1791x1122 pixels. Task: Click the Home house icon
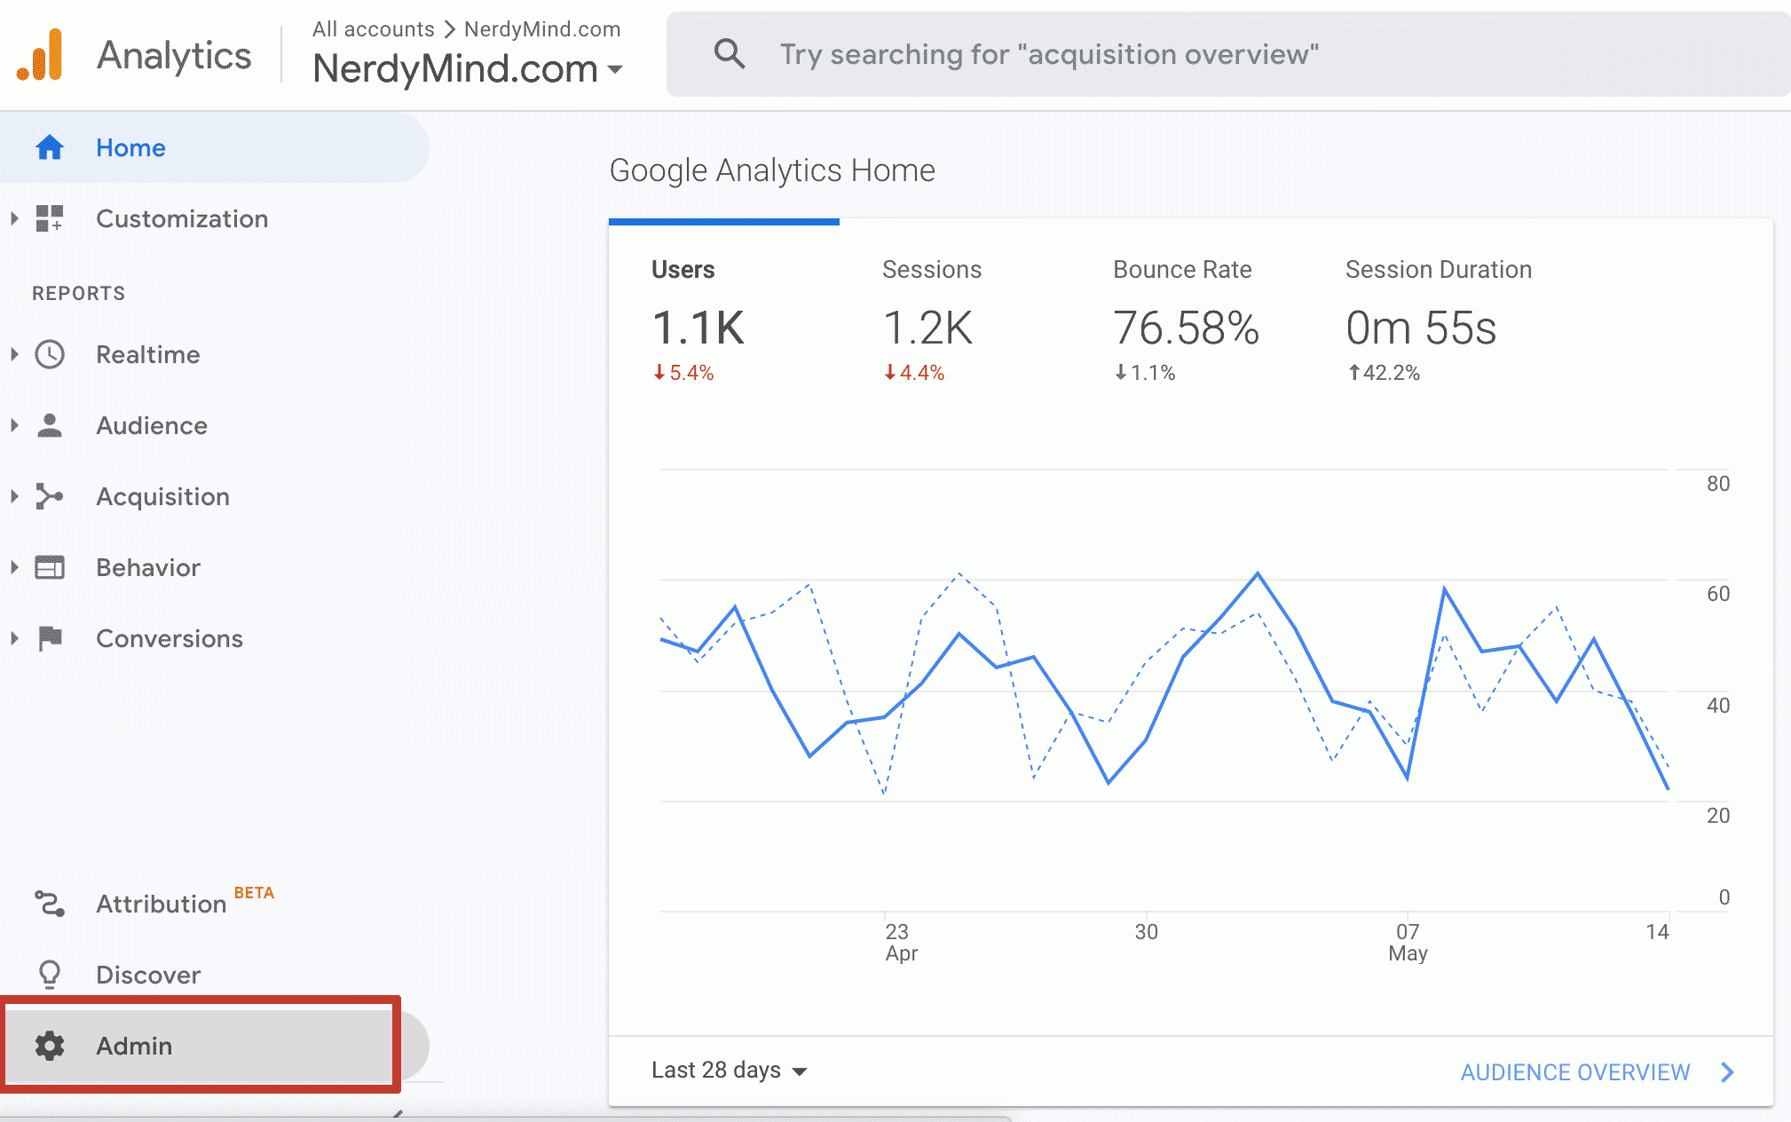point(50,147)
